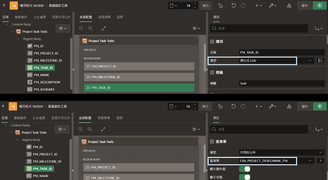Switch to 頁面搜尋 tab in upper window

click(x=104, y=17)
